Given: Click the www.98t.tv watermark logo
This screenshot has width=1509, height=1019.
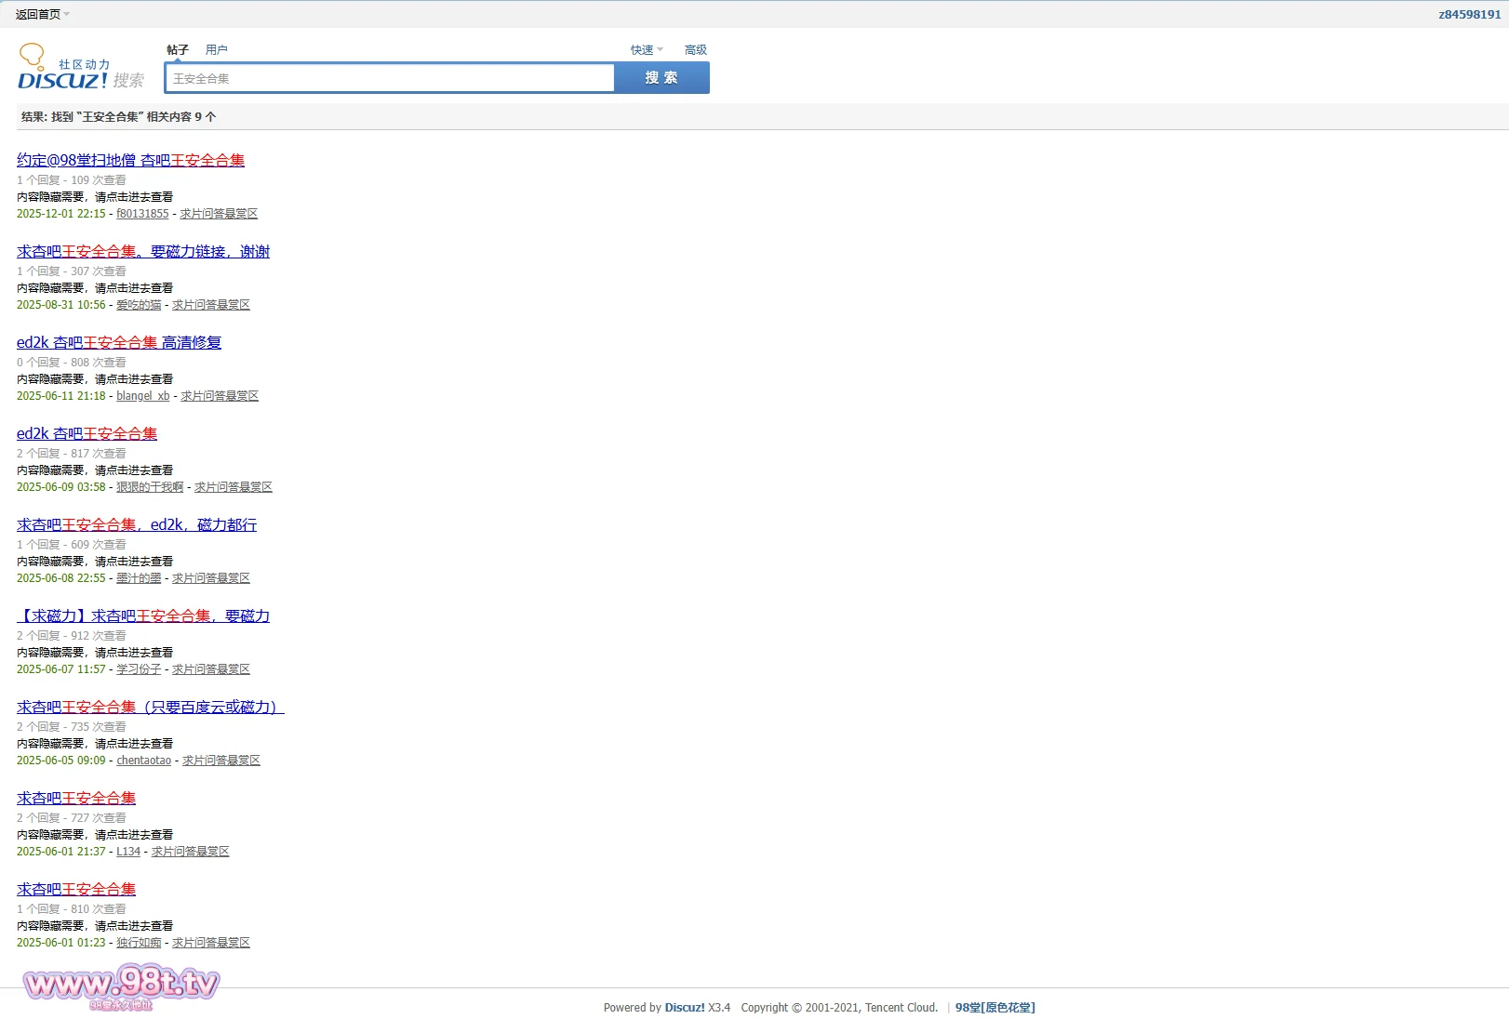Looking at the screenshot, I should [121, 985].
